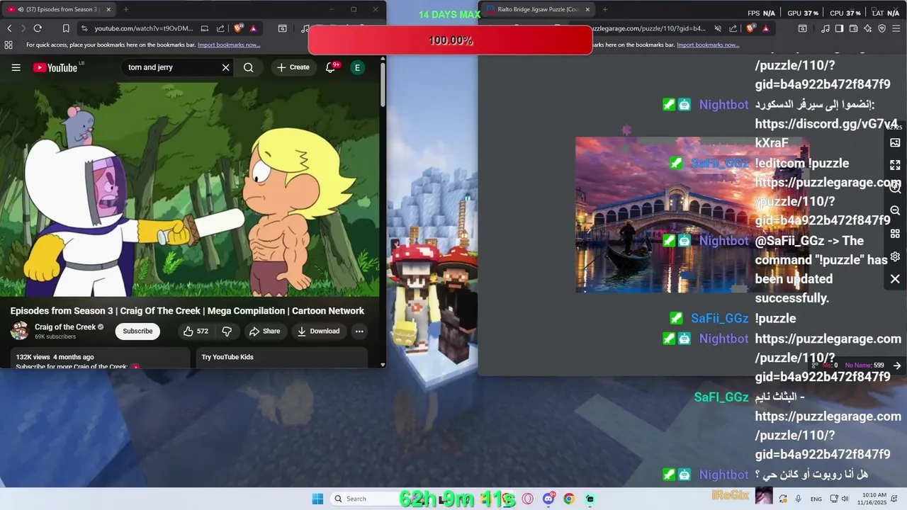Close the puzzle side toolbar with X
The width and height of the screenshot is (907, 510).
pos(895,279)
